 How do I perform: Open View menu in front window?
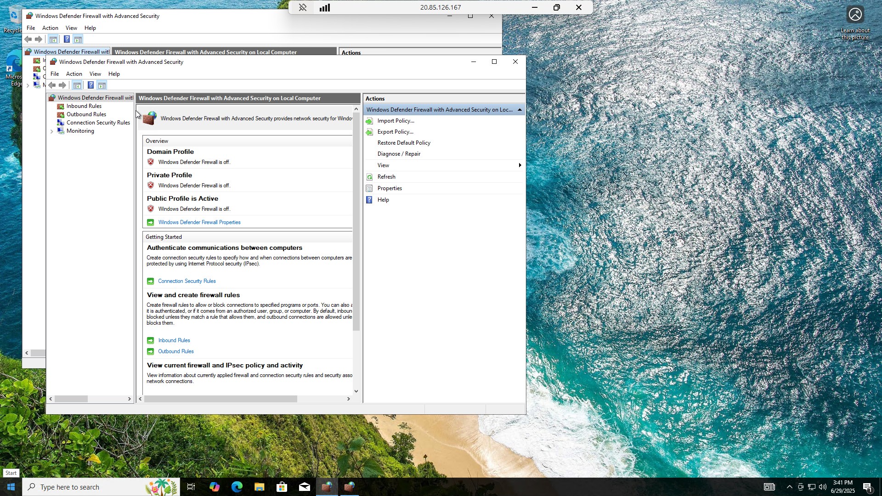tap(95, 74)
